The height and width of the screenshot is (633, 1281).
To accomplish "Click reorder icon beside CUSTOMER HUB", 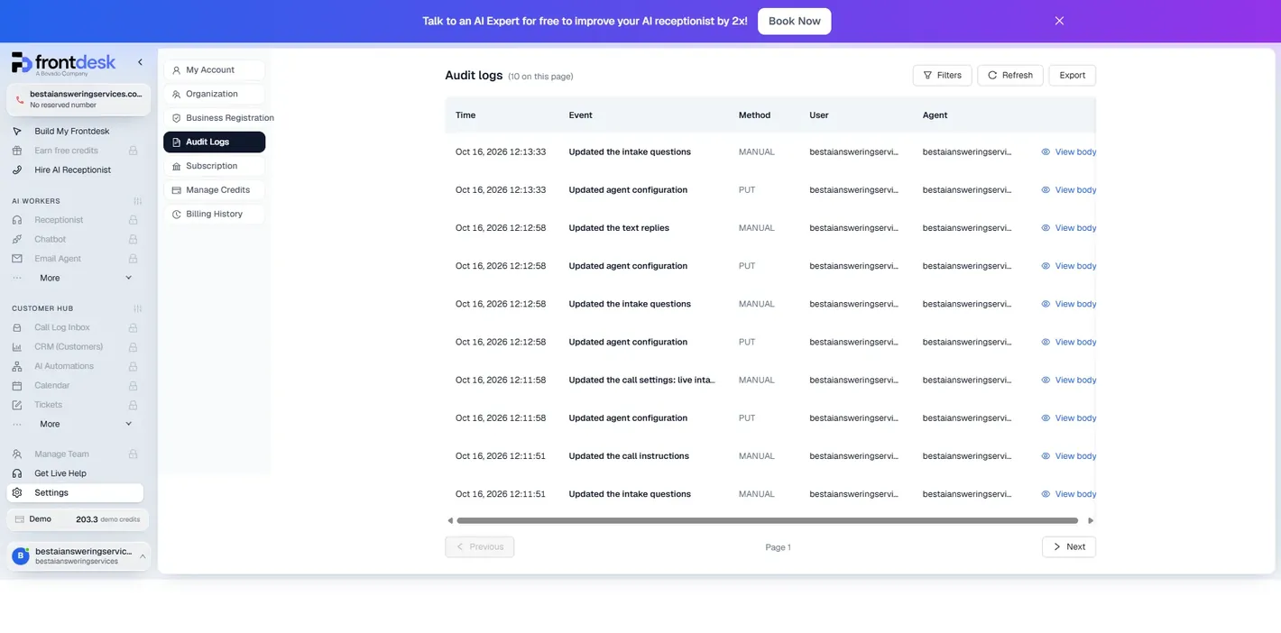I will click(137, 308).
